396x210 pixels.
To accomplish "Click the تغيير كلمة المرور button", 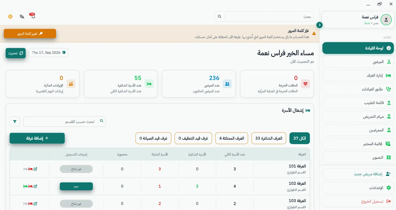I will point(30,33).
